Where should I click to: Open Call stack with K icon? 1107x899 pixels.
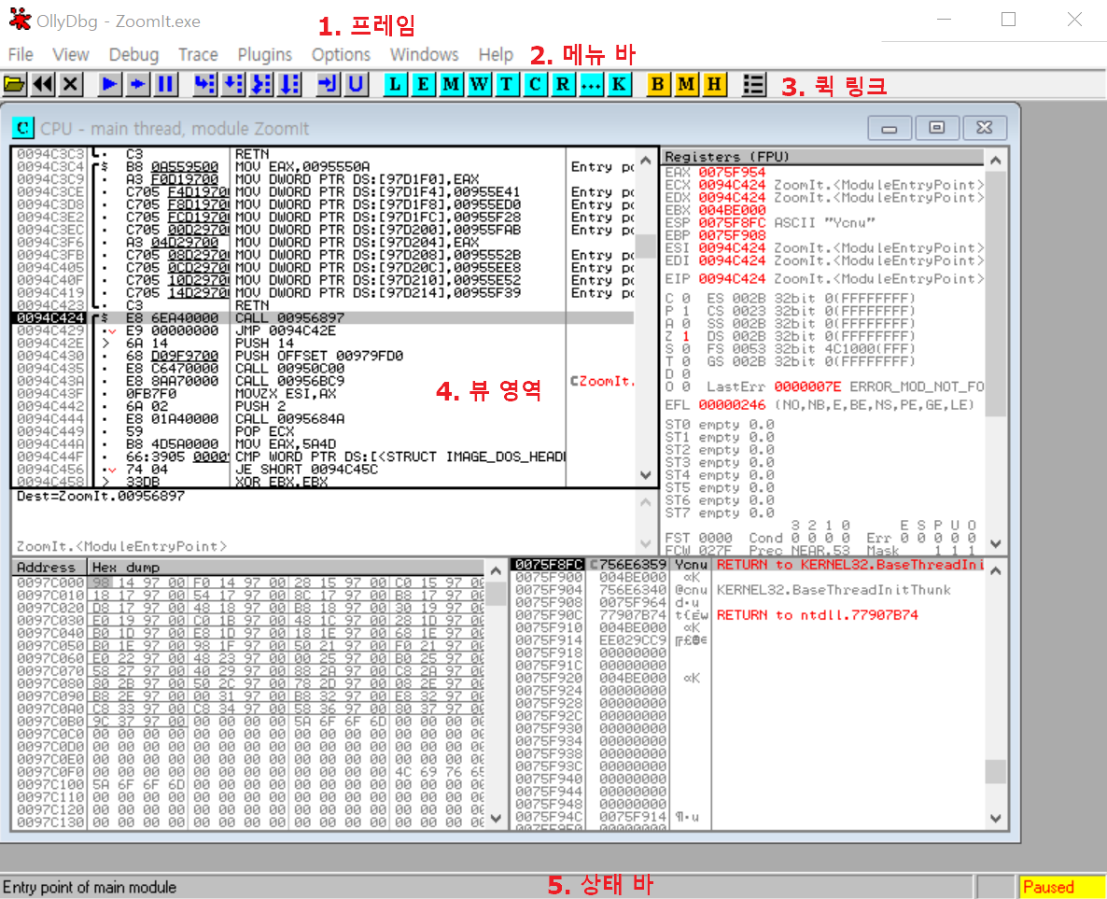coord(619,84)
